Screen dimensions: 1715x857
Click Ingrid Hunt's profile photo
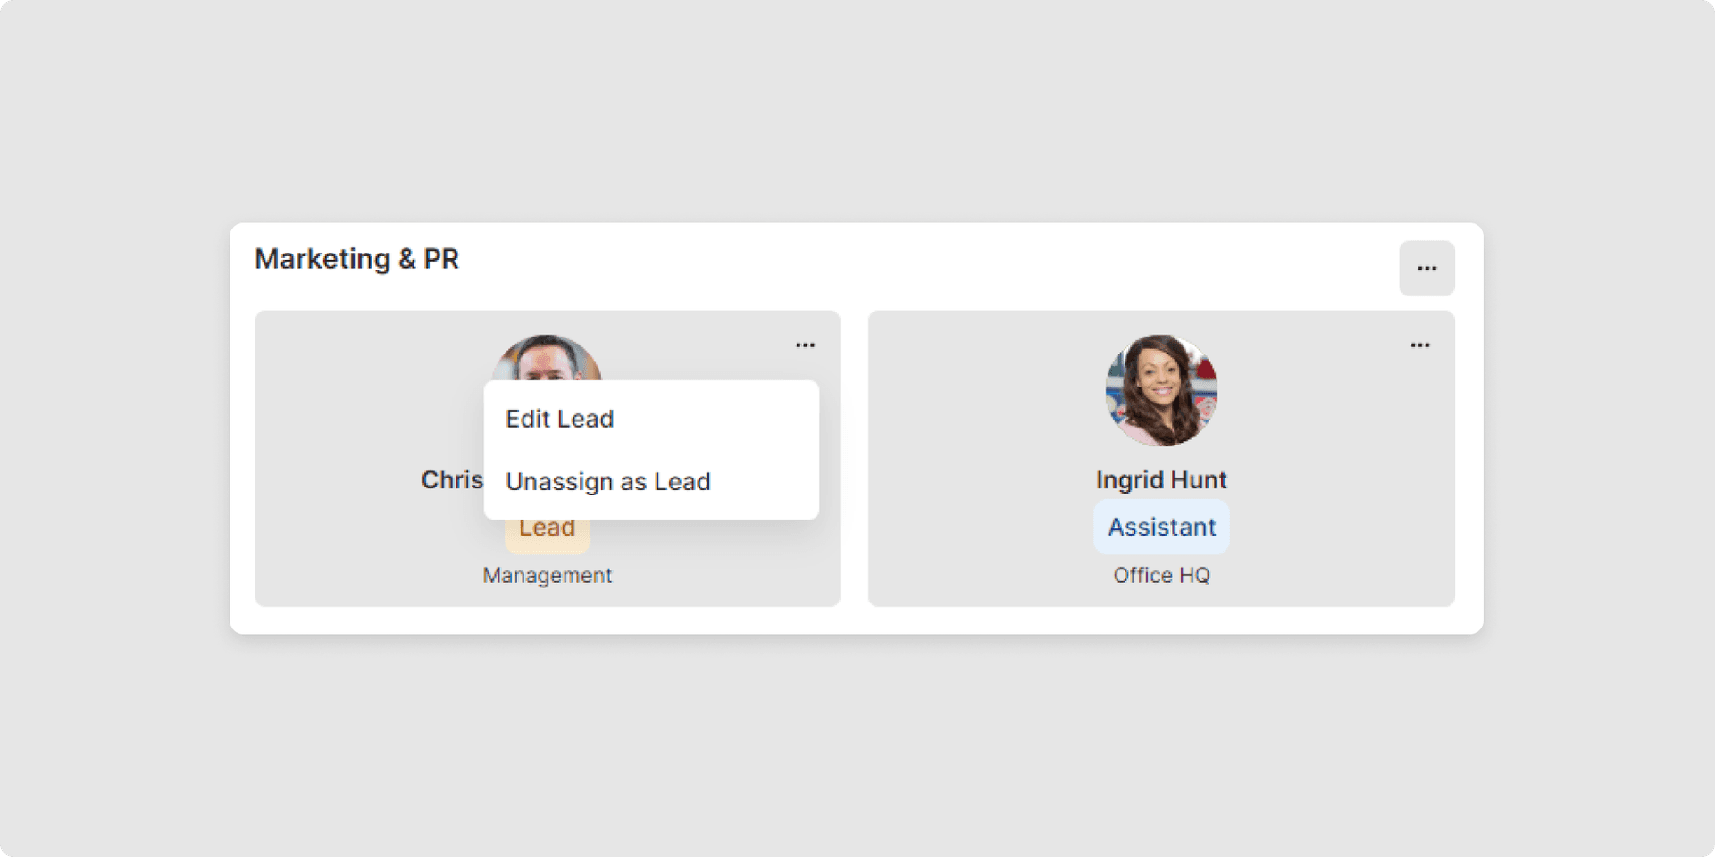pyautogui.click(x=1161, y=390)
